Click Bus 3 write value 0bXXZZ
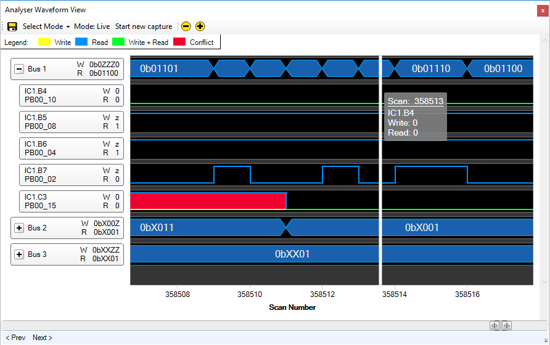Image resolution: width=550 pixels, height=345 pixels. tap(106, 250)
